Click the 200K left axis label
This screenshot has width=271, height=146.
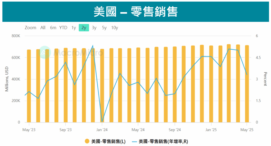coord(16,101)
